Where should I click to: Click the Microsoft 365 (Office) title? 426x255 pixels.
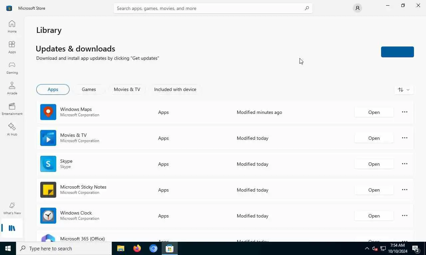[83, 239]
